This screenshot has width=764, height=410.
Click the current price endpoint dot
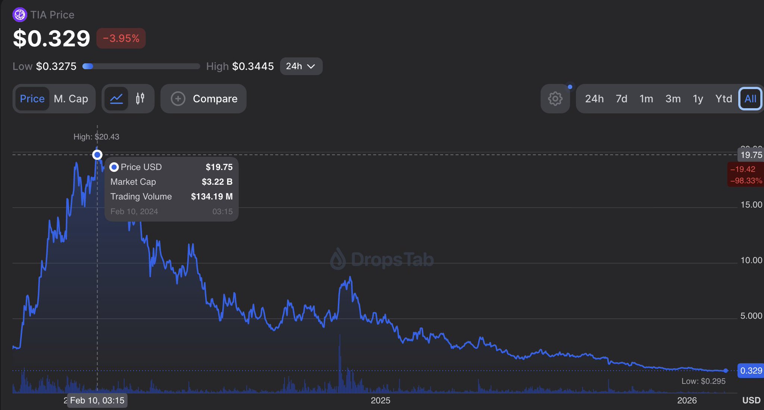(726, 370)
